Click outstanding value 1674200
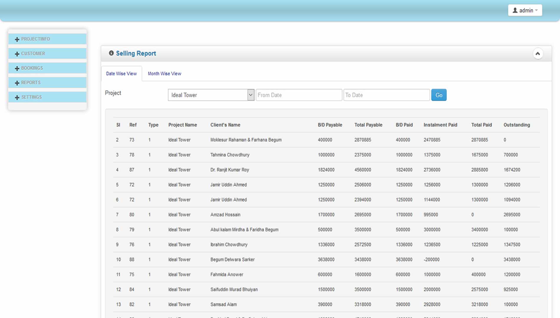Image resolution: width=560 pixels, height=318 pixels. [512, 170]
